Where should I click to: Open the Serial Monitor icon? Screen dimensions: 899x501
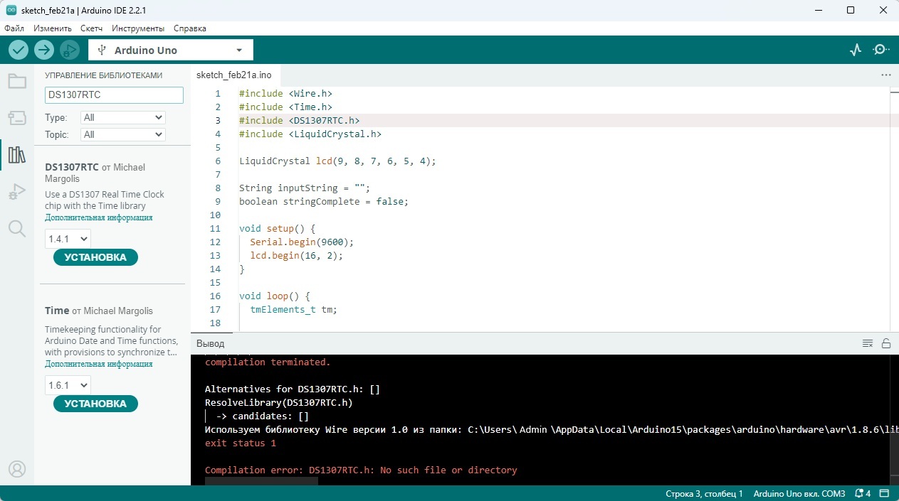(x=881, y=50)
